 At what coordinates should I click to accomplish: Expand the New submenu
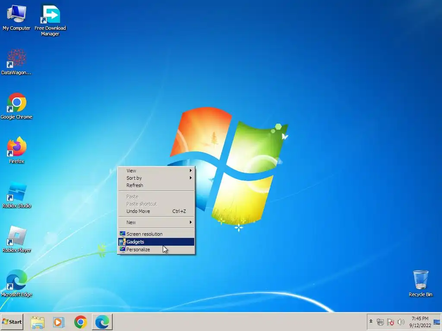click(156, 222)
